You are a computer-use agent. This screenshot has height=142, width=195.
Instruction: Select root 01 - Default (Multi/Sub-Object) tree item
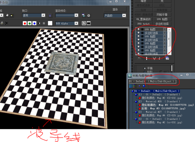pyautogui.click(x=157, y=91)
